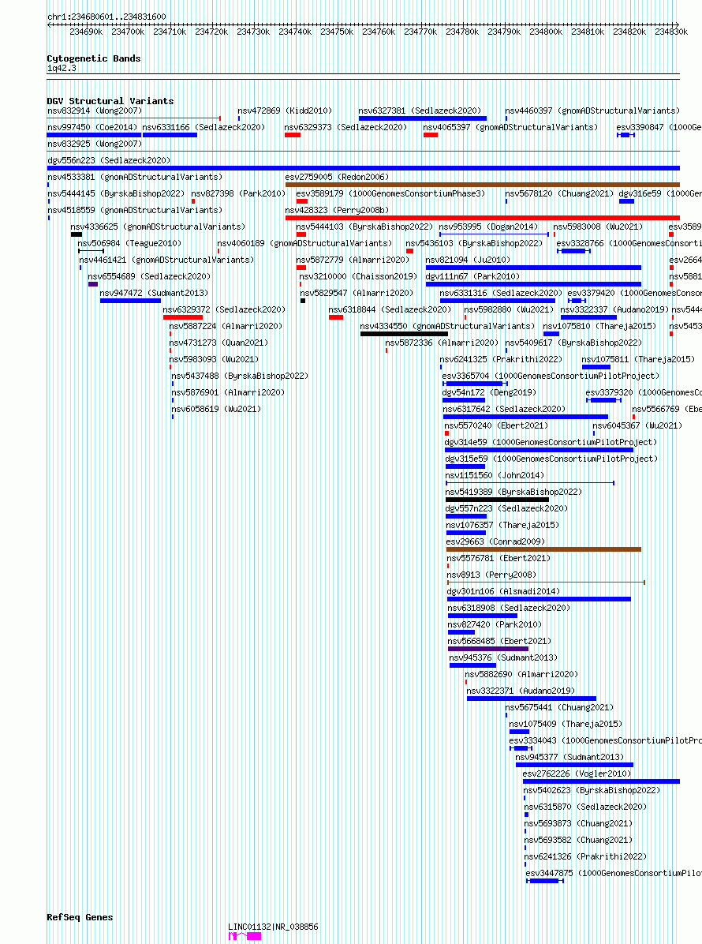
Task: Open the nsv5668485 (Ebert2021) variant
Action: (499, 641)
